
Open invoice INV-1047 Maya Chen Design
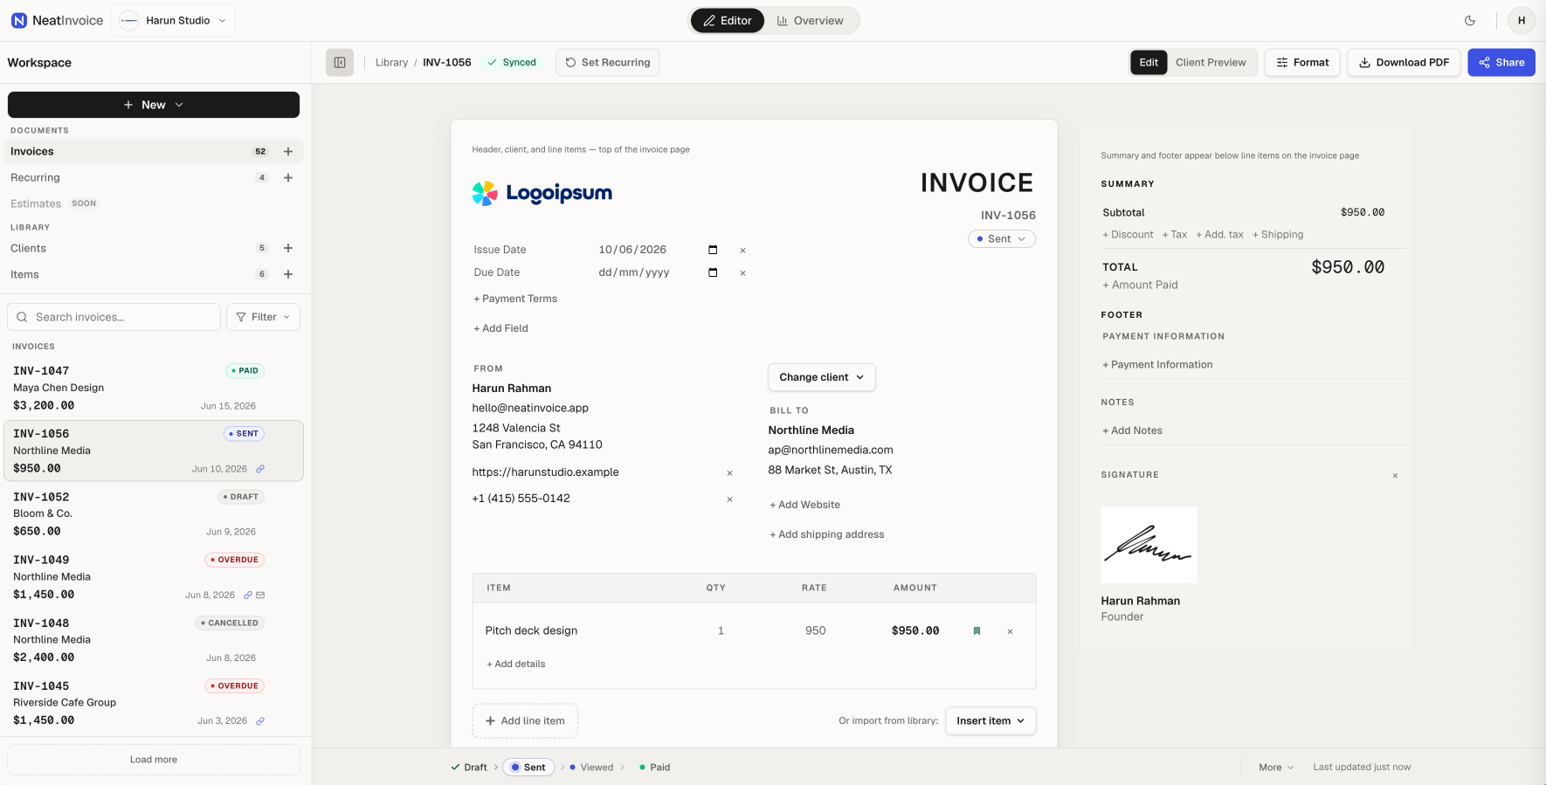click(x=154, y=388)
